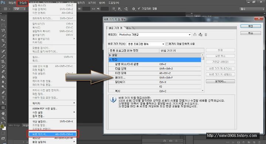The width and height of the screenshot is (266, 144).
Task: Open the workspace switcher dropdown at top right
Action: tap(252, 9)
